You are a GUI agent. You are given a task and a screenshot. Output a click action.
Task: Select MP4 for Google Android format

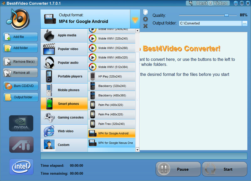pos(112,133)
